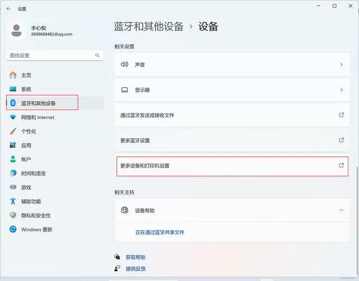Screen dimensions: 359x281
Task: Open 更多设备和打印机设置
Action: [232, 166]
